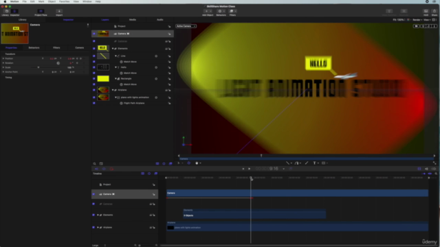The width and height of the screenshot is (440, 247).
Task: Toggle Hello layer visibility checkbox
Action: click(x=94, y=67)
